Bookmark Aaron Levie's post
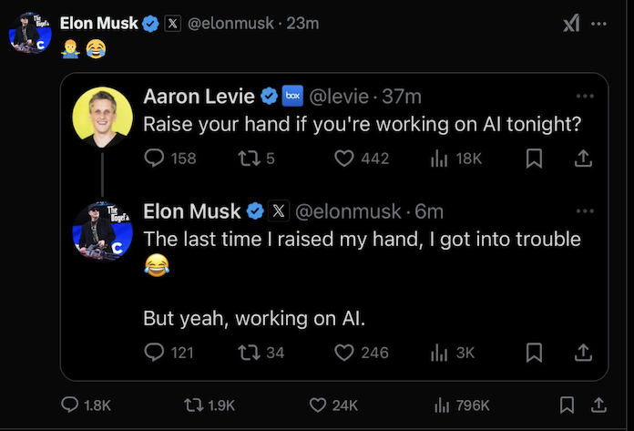The image size is (634, 431). tap(535, 159)
